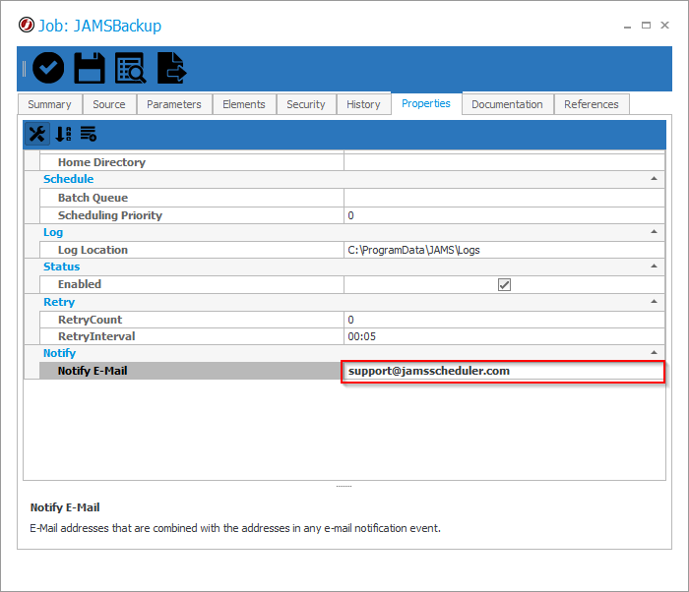Switch to the References tab
The height and width of the screenshot is (592, 689).
tap(592, 104)
